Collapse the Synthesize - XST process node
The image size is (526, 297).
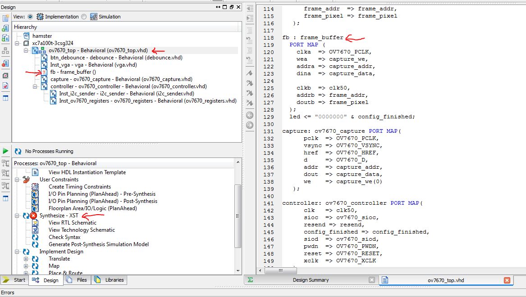point(17,216)
